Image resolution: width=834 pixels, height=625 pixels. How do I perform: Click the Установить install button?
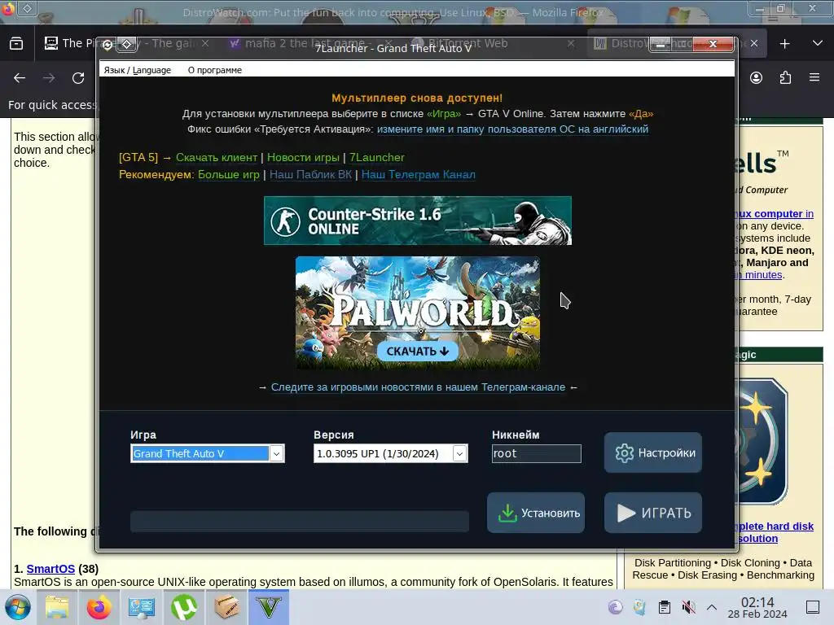(x=536, y=513)
